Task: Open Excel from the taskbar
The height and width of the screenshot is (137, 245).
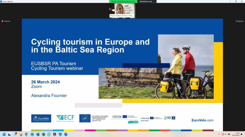Action: point(43,134)
